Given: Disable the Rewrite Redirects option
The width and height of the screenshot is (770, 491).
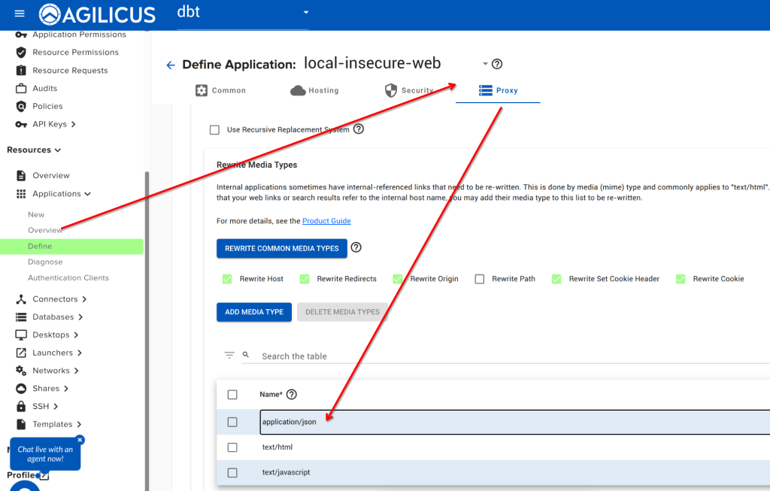Looking at the screenshot, I should tap(304, 278).
